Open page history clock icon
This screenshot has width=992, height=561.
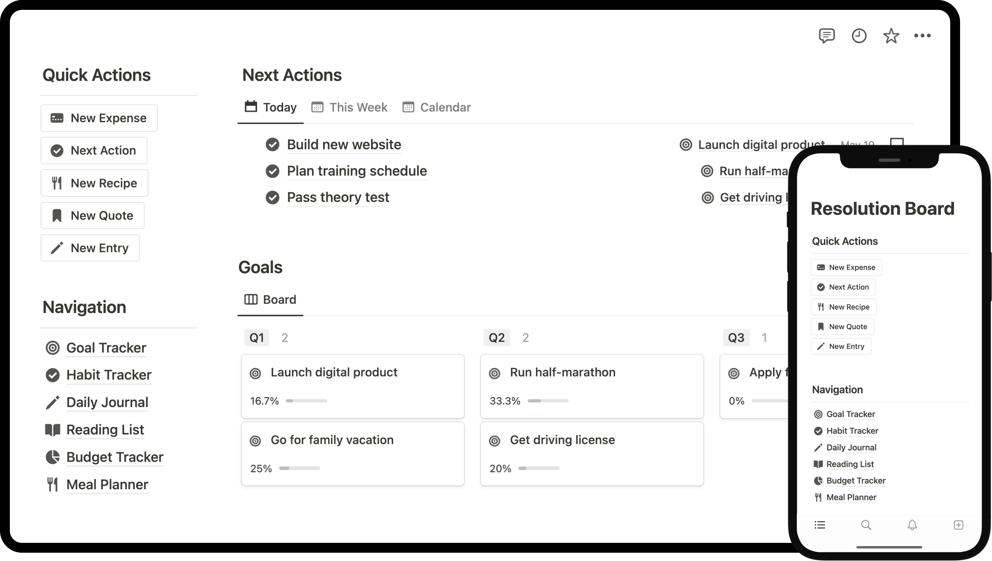point(859,35)
